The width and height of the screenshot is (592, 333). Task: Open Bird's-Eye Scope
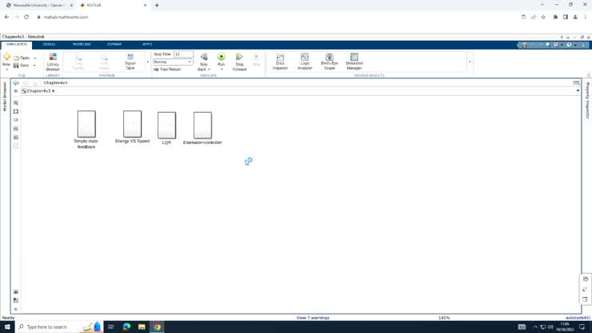(330, 61)
